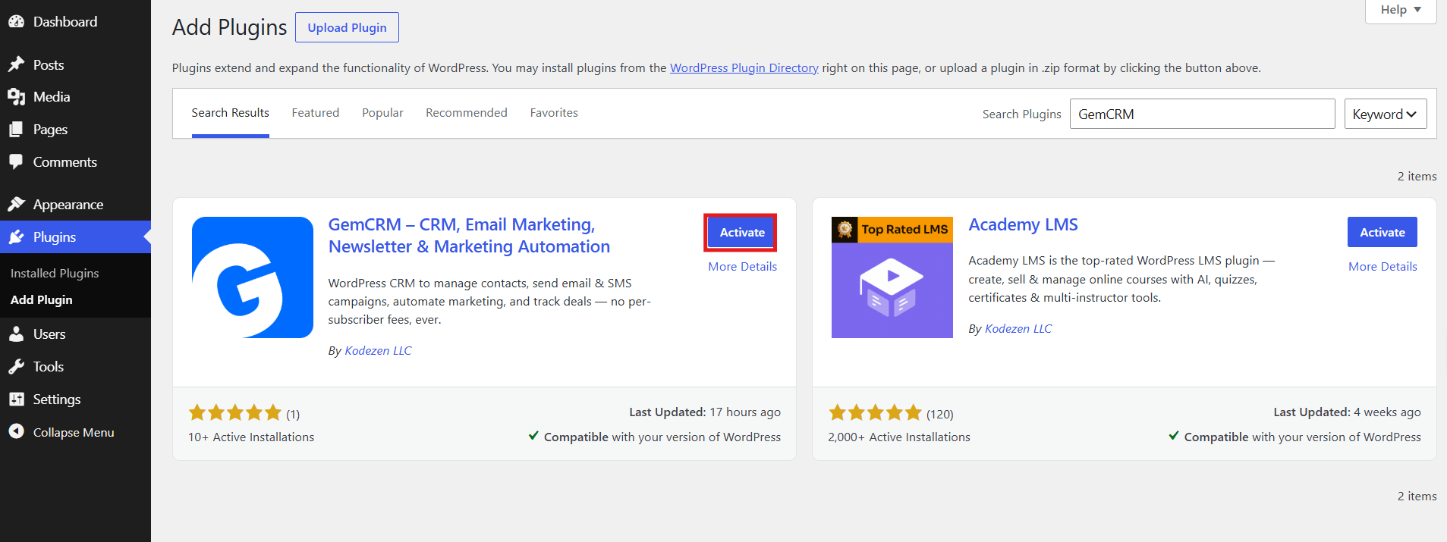Screen dimensions: 1447x542
Task: Activate the GemCRM plugin
Action: pyautogui.click(x=742, y=233)
